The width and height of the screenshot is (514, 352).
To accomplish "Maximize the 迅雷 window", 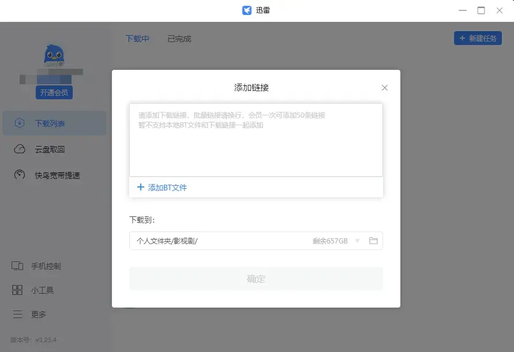I will (481, 10).
